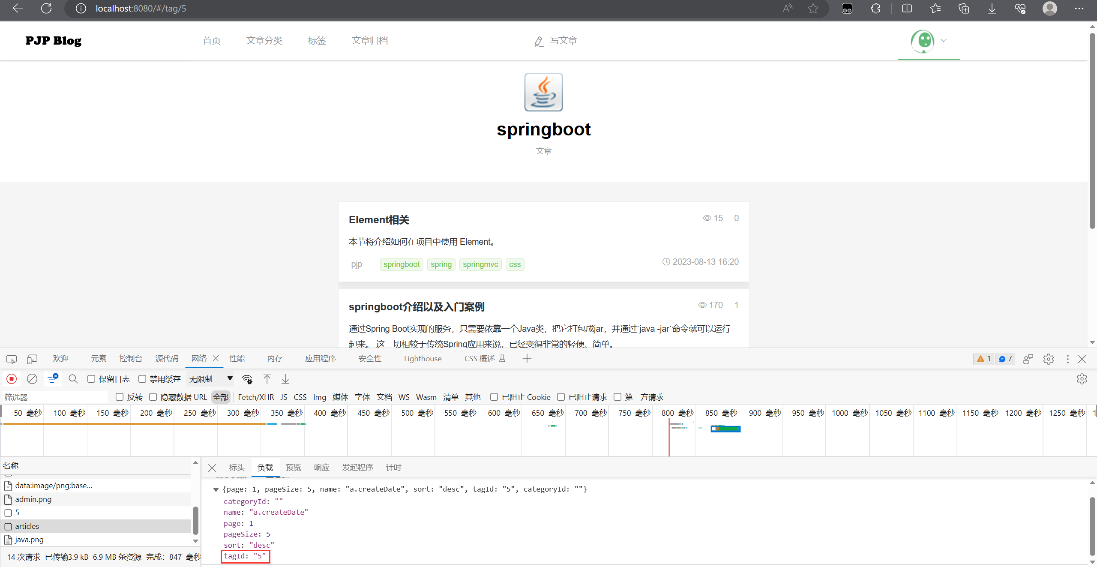Click the 写文章 link
This screenshot has width=1097, height=567.
click(x=563, y=40)
